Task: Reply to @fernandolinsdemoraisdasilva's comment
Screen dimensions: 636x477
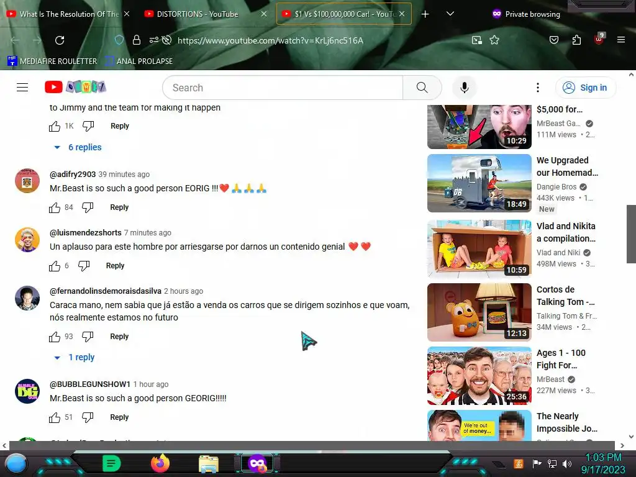Action: click(x=119, y=336)
